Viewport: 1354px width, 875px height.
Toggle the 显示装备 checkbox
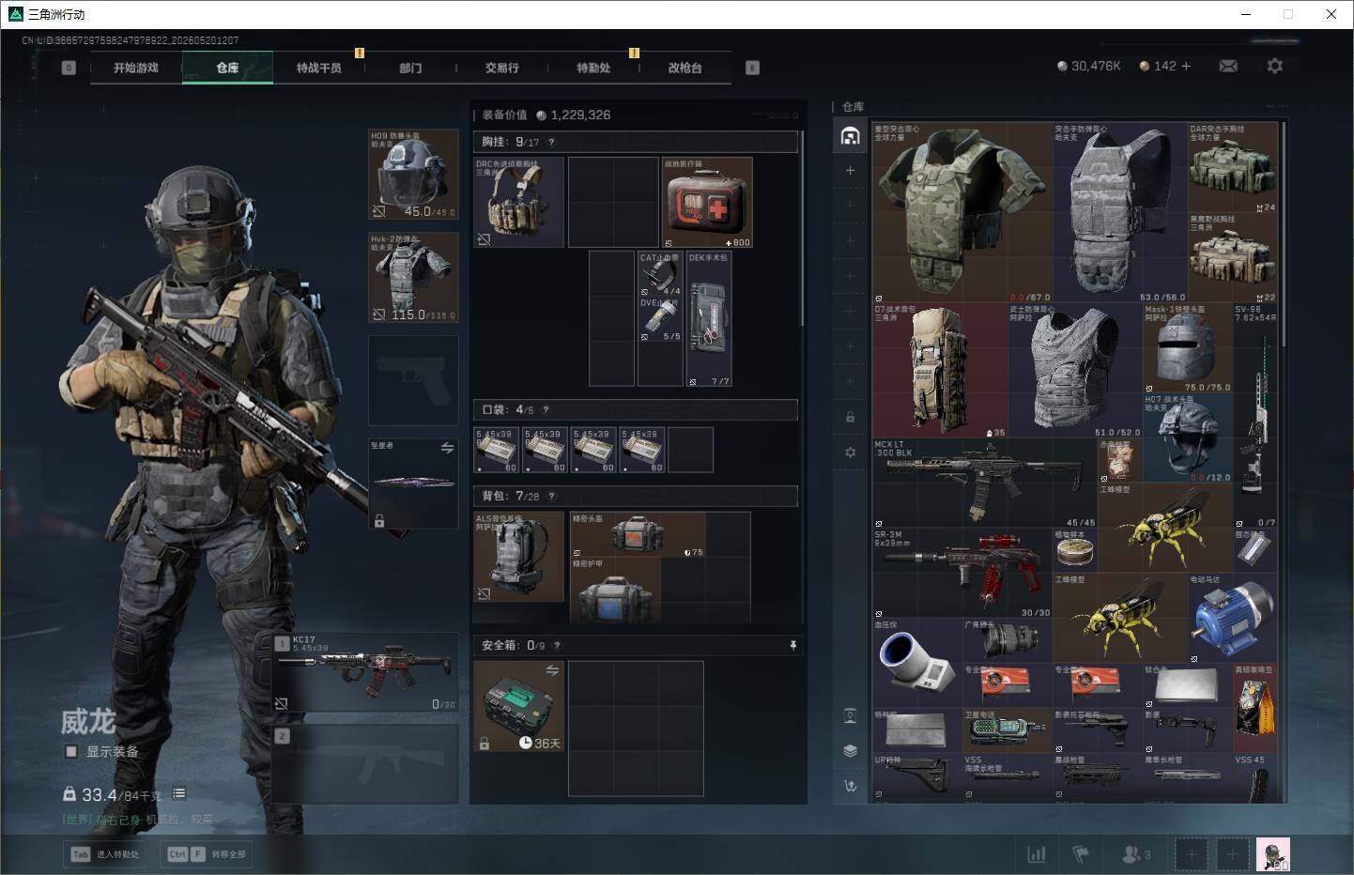pos(71,751)
